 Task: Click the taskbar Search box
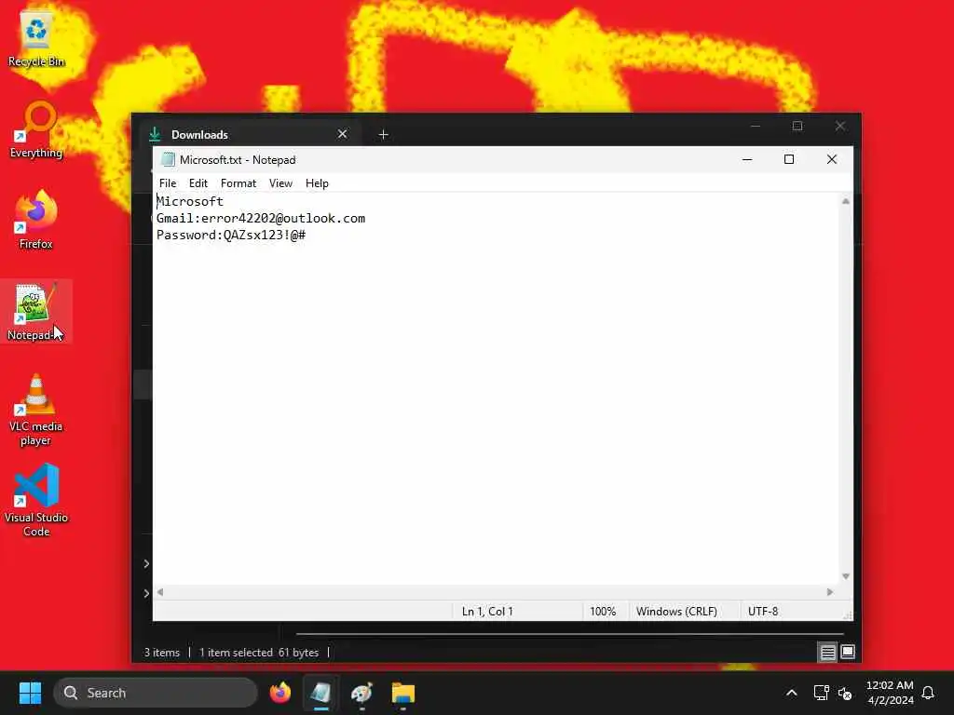tap(156, 693)
